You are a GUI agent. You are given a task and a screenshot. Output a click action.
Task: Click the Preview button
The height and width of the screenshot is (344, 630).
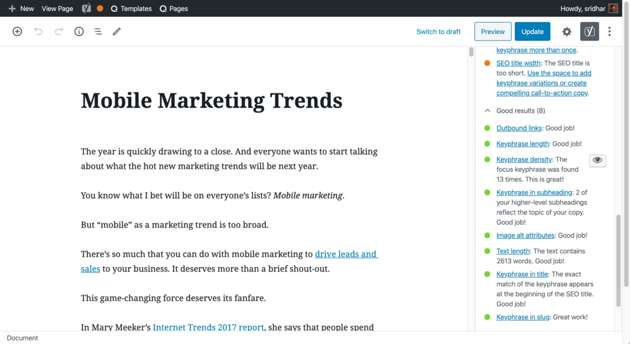[x=493, y=31]
